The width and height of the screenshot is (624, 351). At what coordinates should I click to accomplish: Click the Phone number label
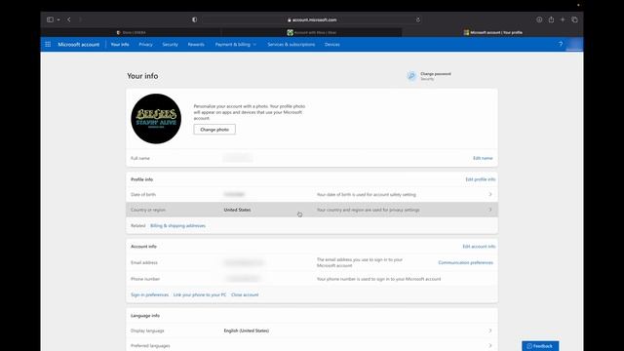(x=145, y=279)
